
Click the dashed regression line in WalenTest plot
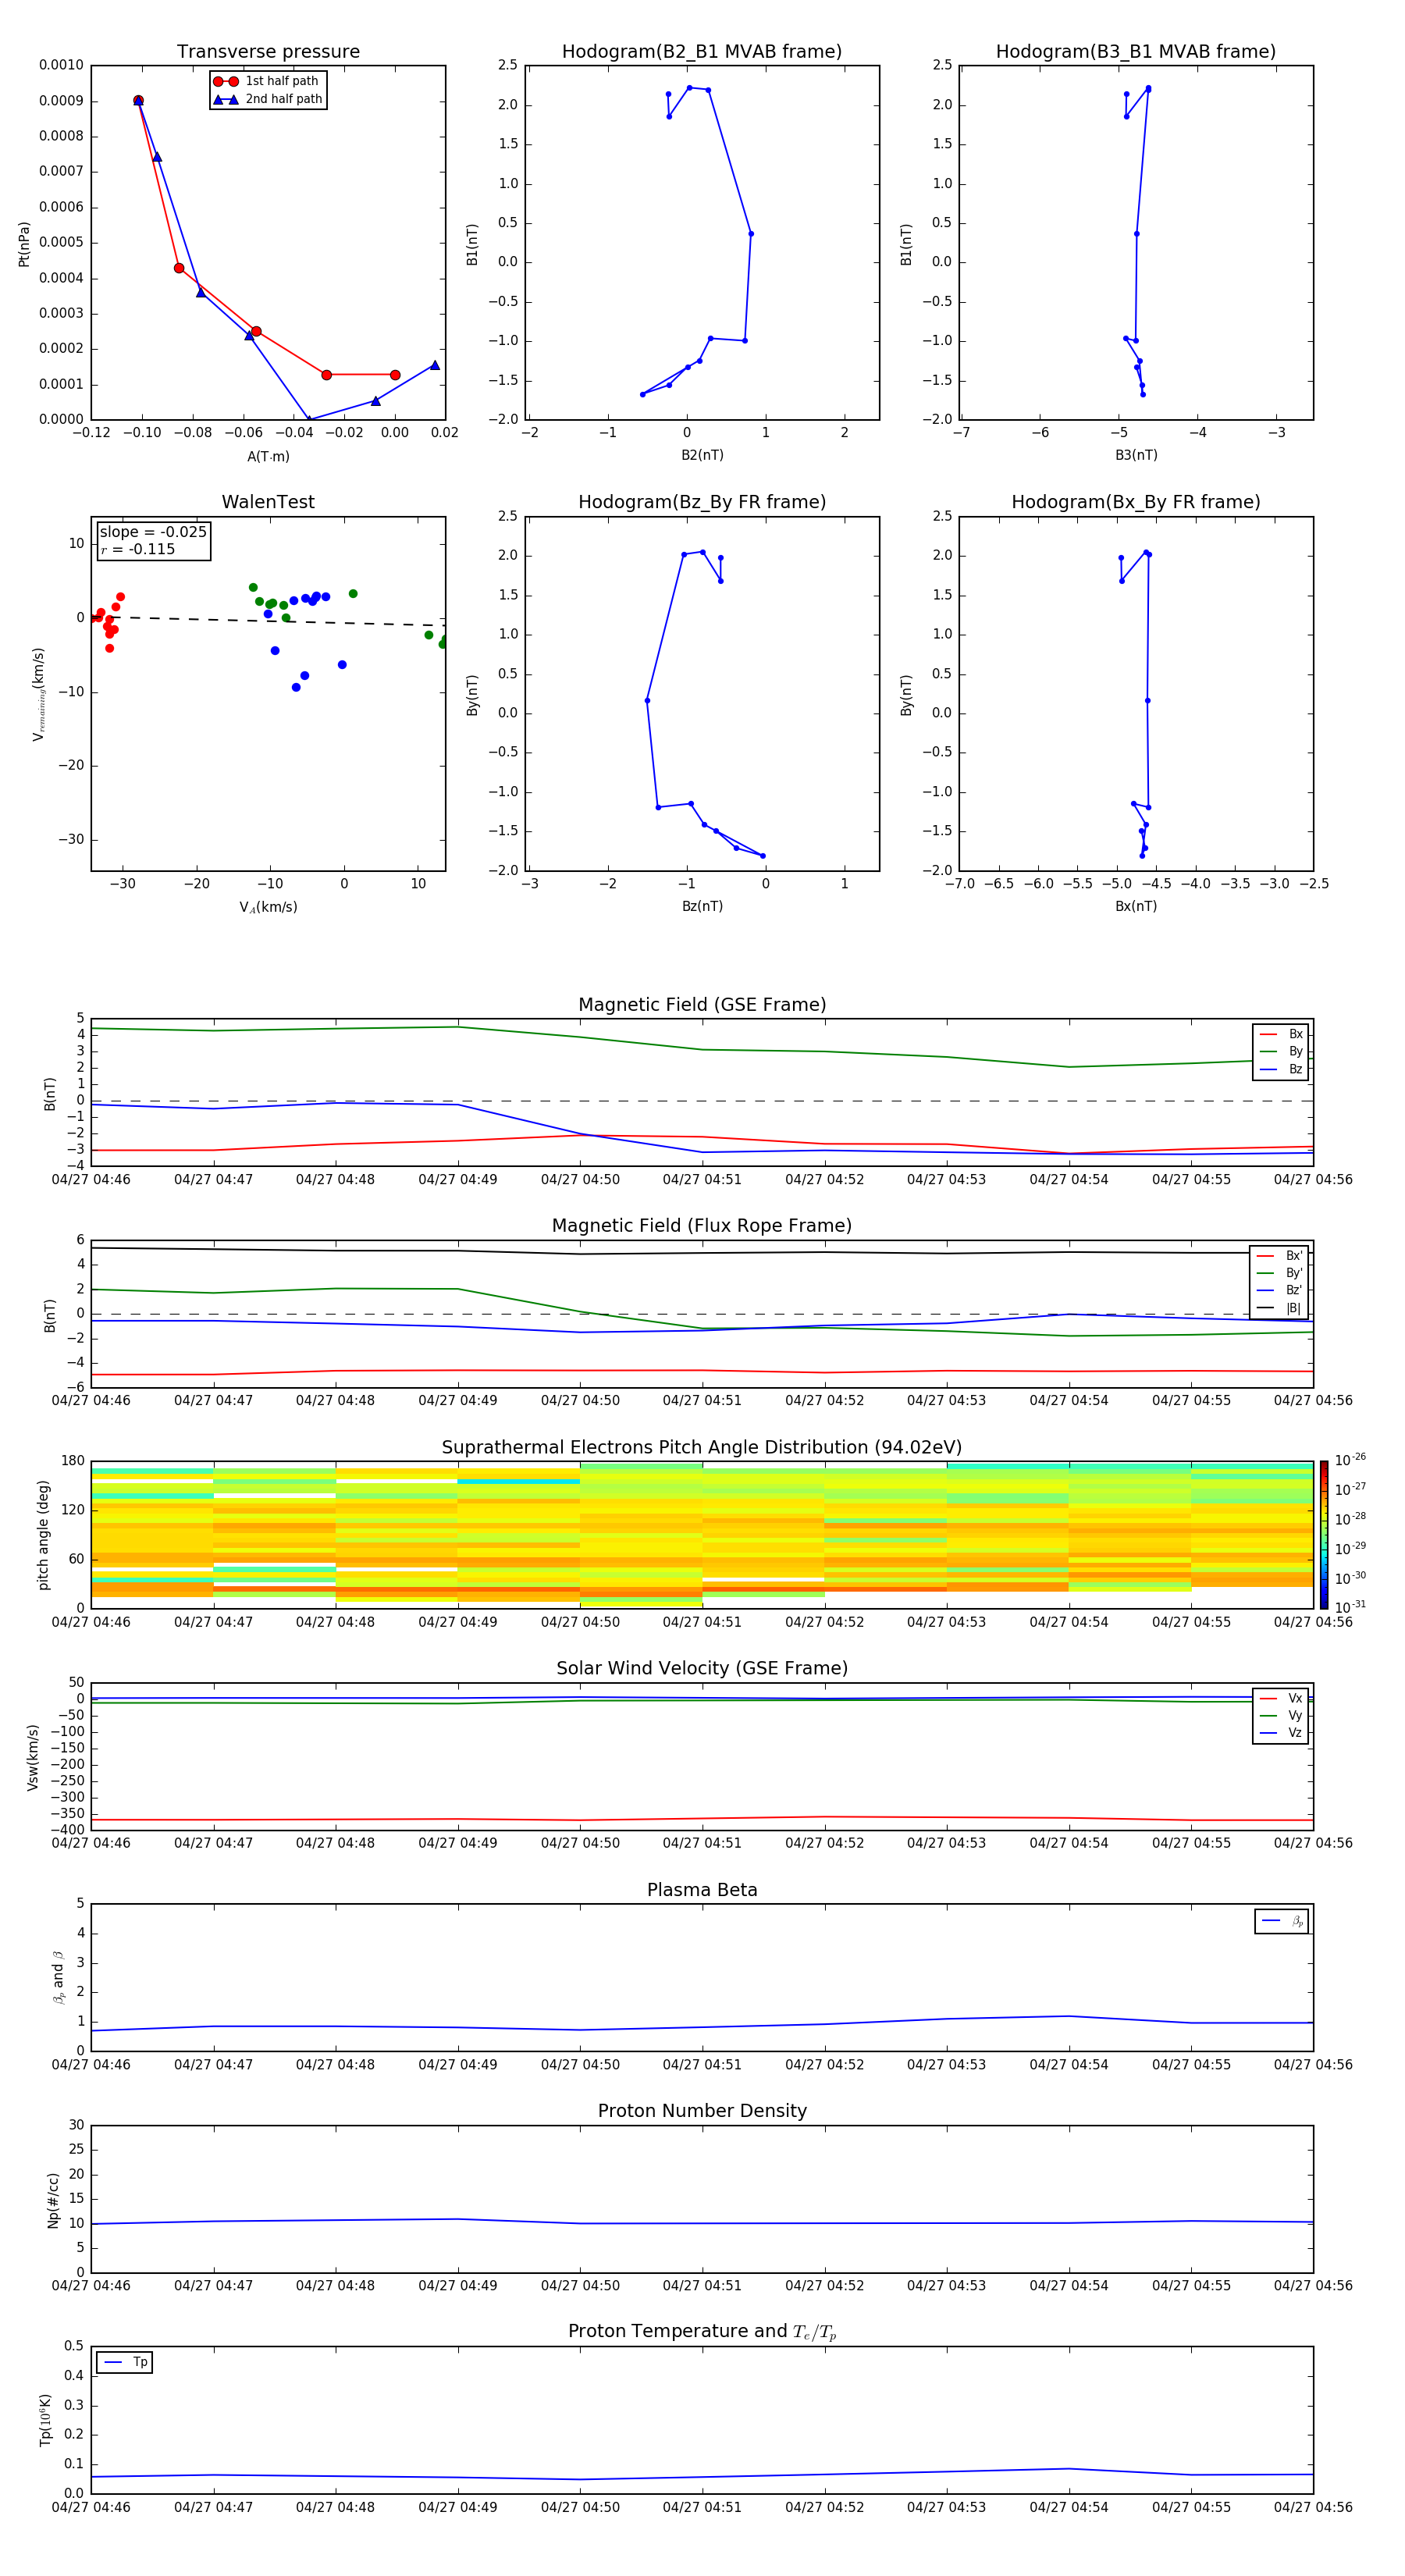268,621
